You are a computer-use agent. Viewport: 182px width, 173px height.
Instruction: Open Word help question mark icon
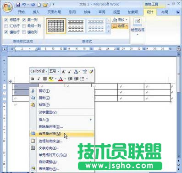178,12
